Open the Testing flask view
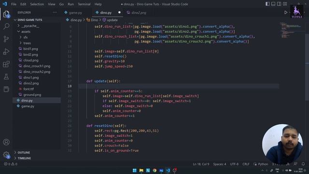Image resolution: width=309 pixels, height=174 pixels. click(x=6, y=76)
